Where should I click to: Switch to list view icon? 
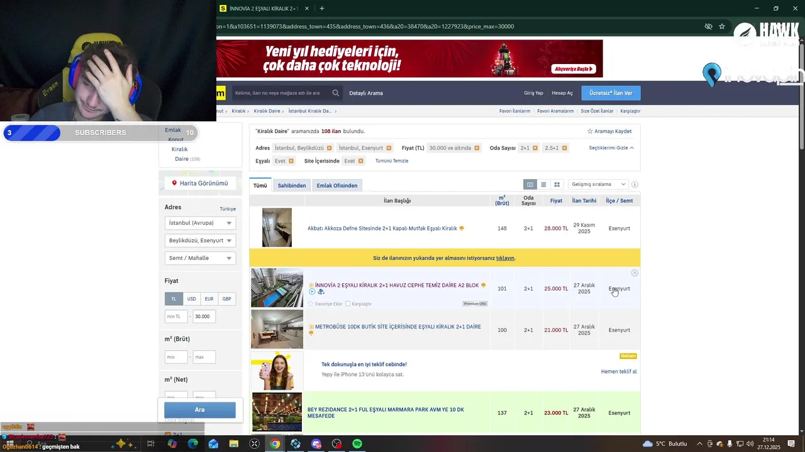[543, 185]
